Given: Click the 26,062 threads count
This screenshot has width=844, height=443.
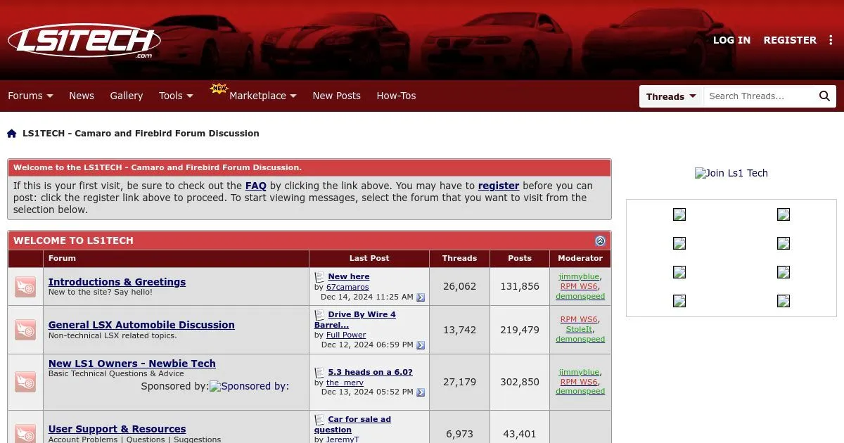Looking at the screenshot, I should (459, 286).
